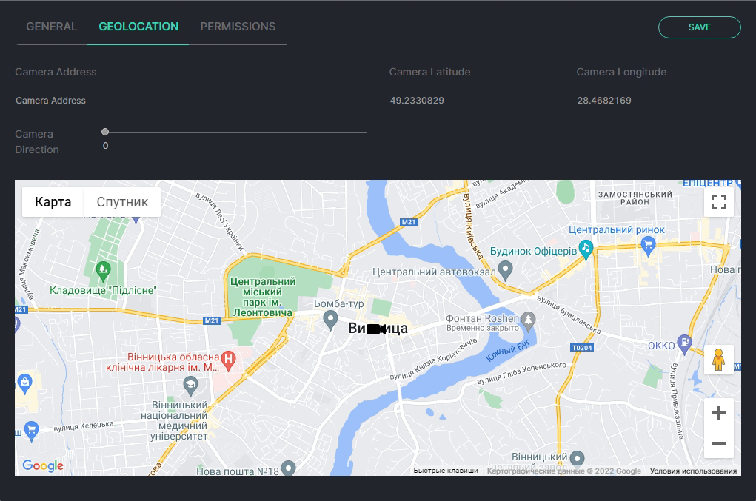Screen dimensions: 756x501
Task: Click the Save button
Action: pos(699,27)
